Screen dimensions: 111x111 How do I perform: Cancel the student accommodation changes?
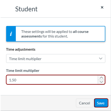click(84, 103)
